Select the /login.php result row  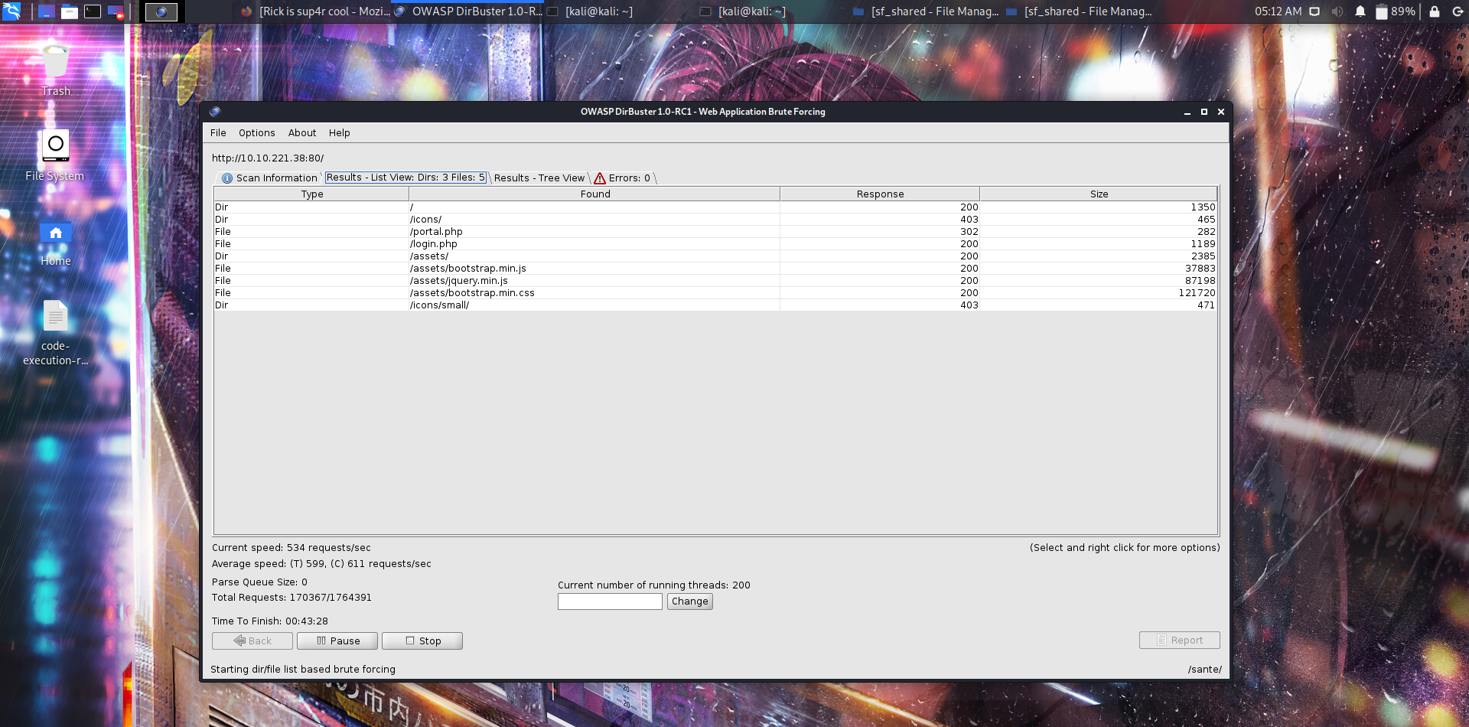coord(715,244)
